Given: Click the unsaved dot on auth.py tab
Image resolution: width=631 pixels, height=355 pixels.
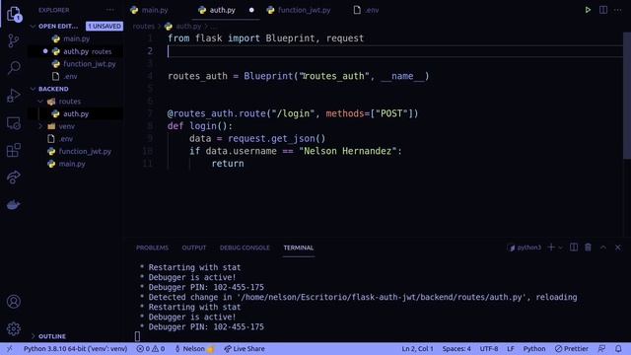Looking at the screenshot, I should pyautogui.click(x=251, y=10).
